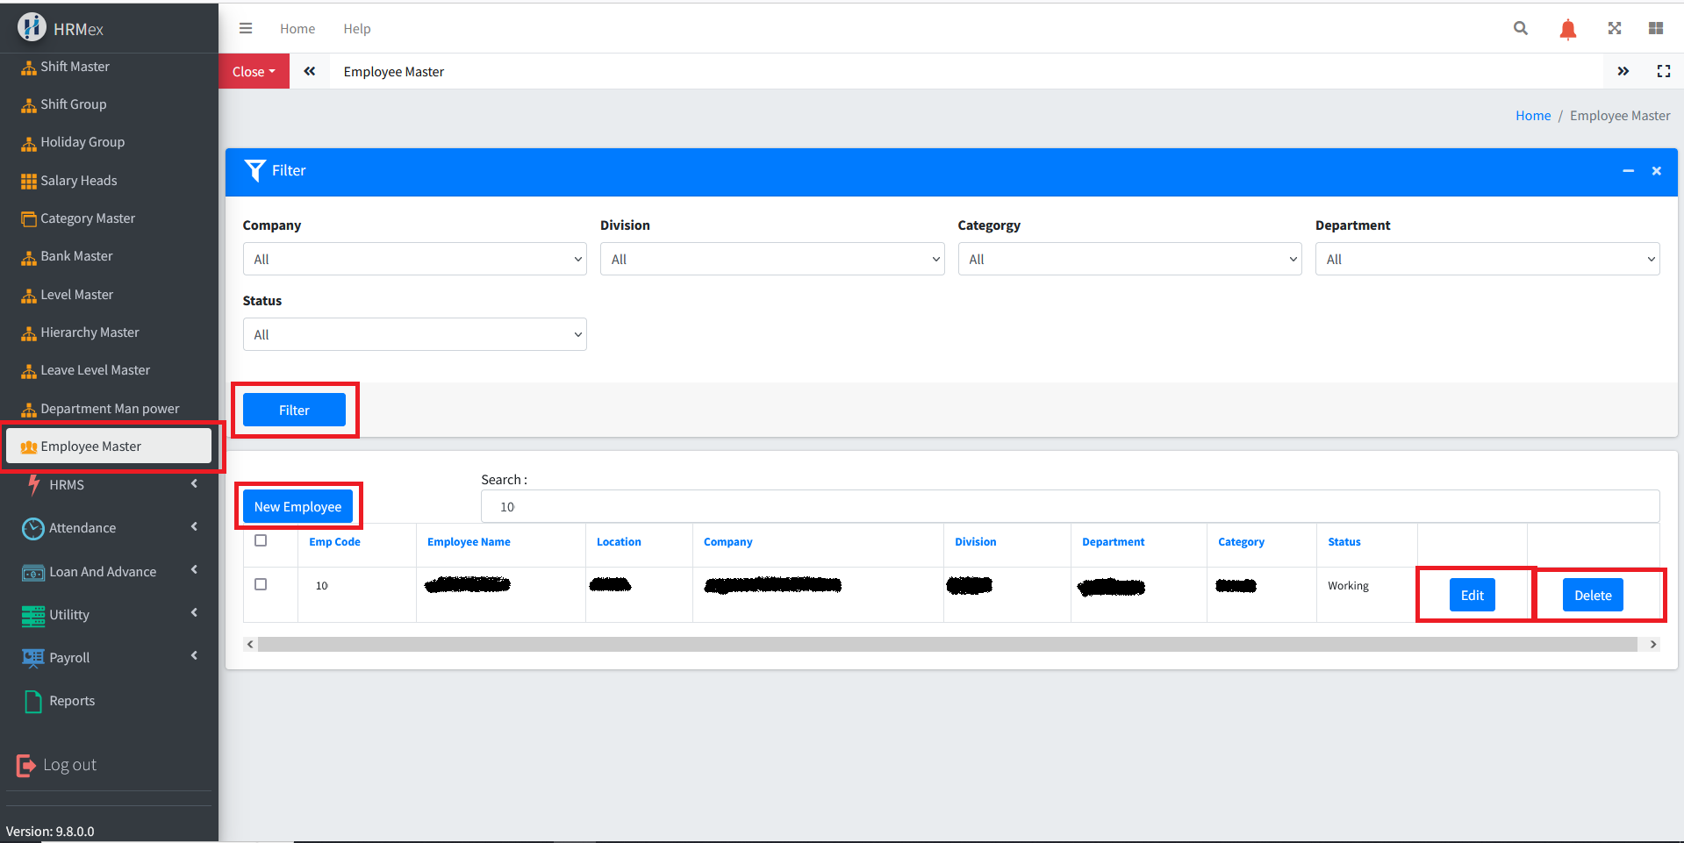Collapse the Filter panel with minus icon

pos(1628,171)
